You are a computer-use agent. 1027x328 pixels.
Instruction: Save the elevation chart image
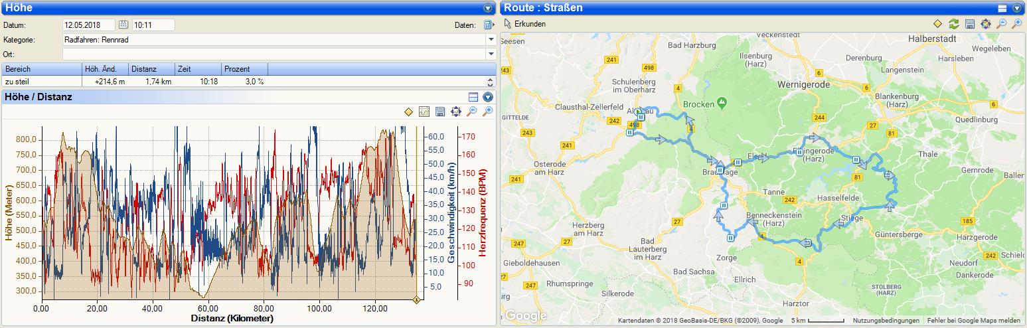[x=440, y=112]
